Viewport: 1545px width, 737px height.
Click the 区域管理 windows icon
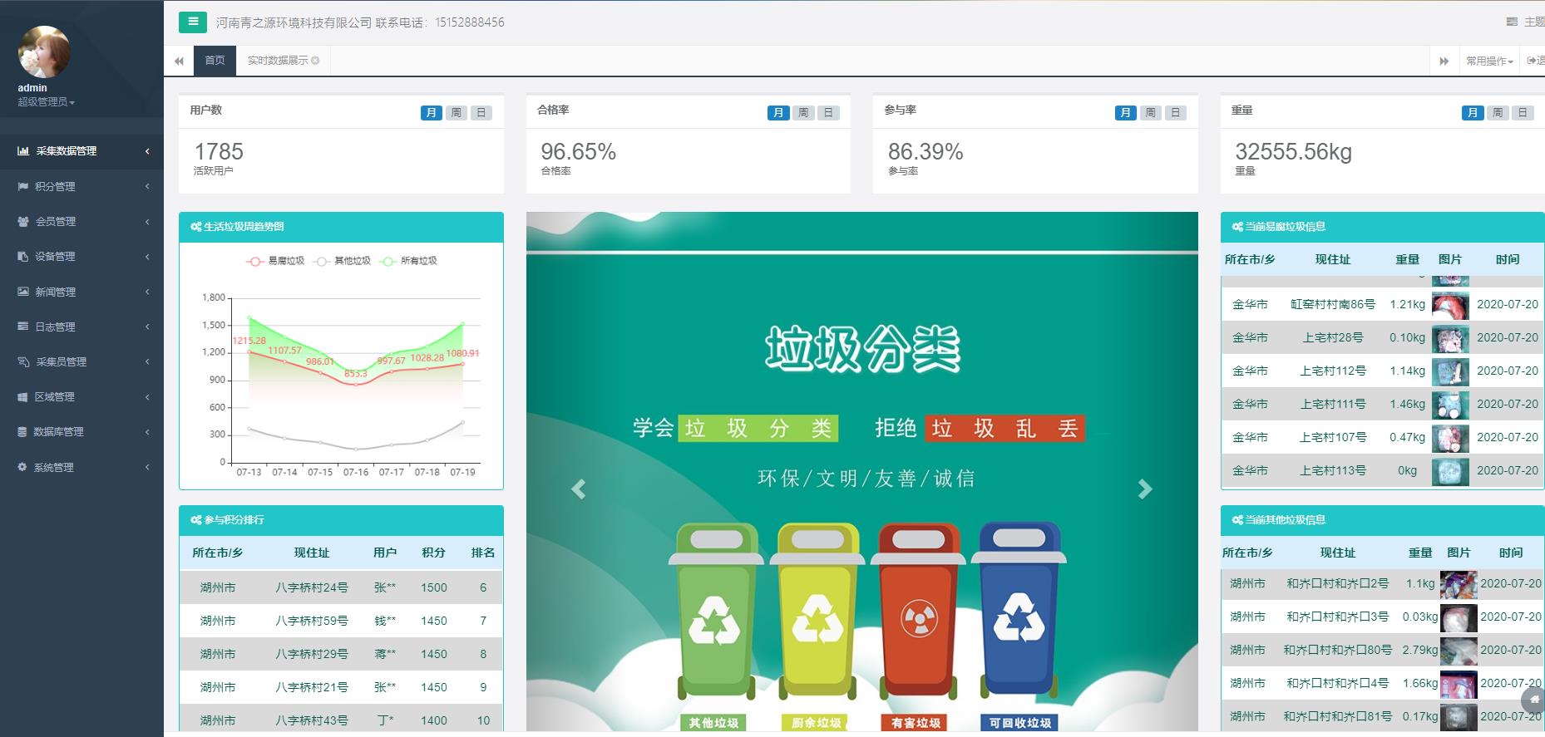click(x=23, y=396)
